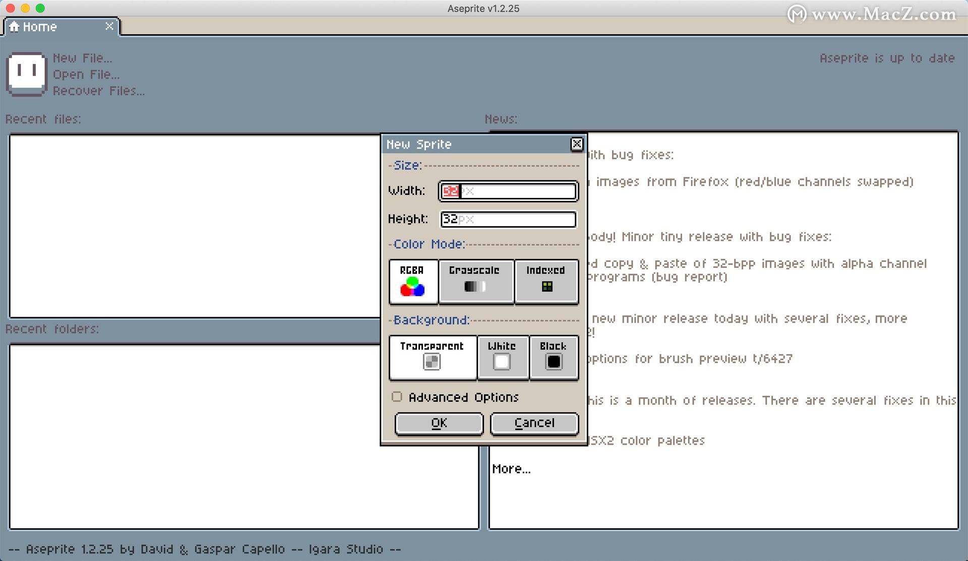968x561 pixels.
Task: Cancel the New Sprite dialog
Action: click(534, 423)
